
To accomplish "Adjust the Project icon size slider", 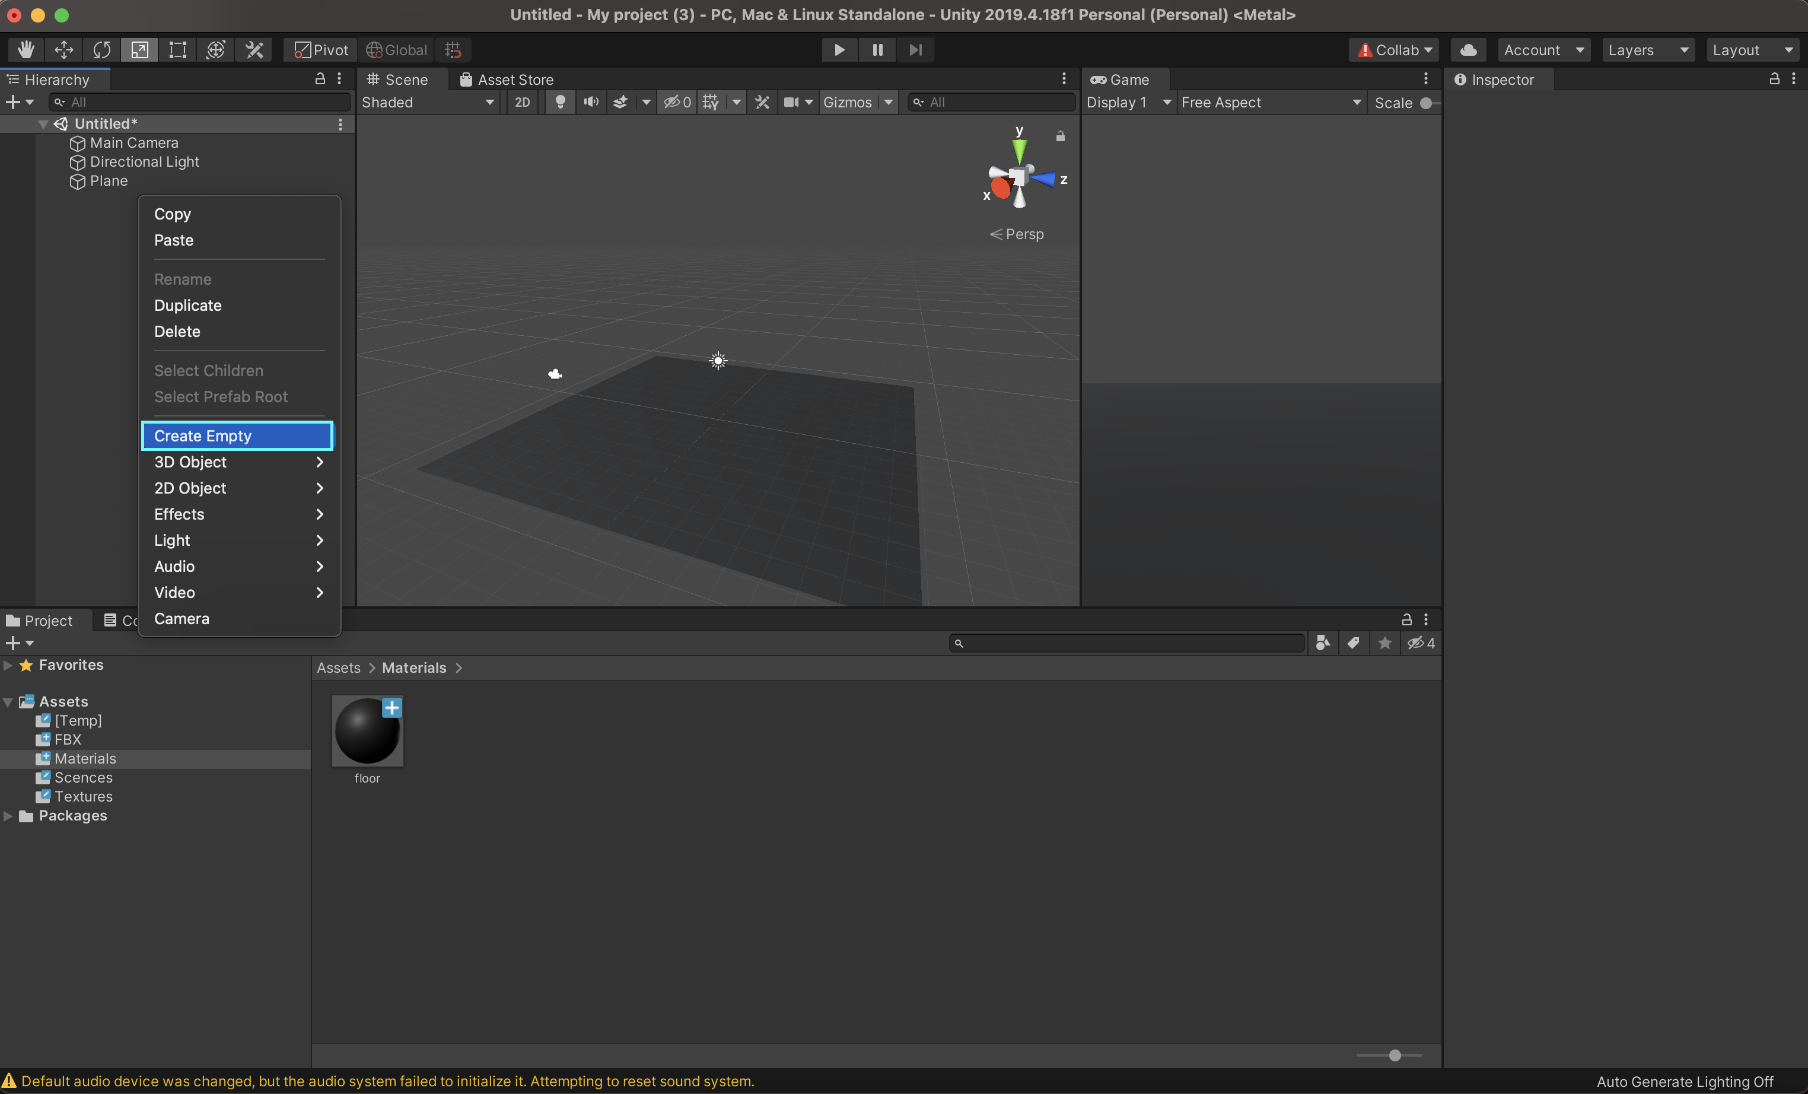I will pos(1394,1055).
